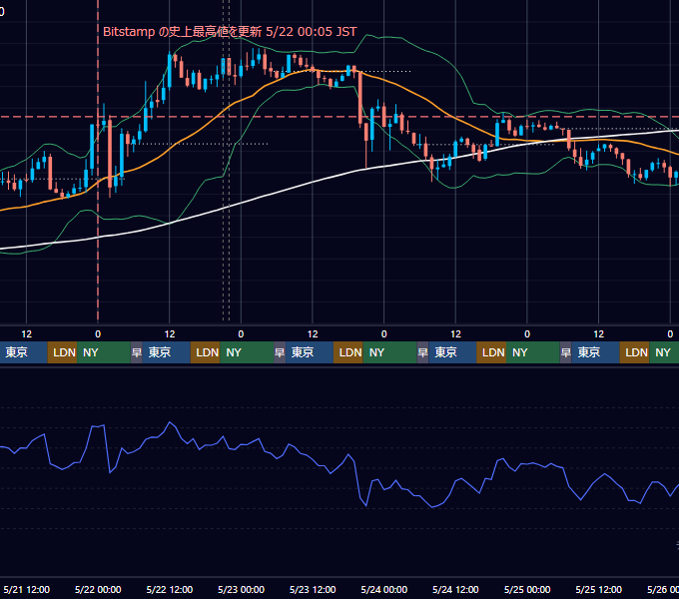The height and width of the screenshot is (599, 679).
Task: Click the 5/24 12:00 time axis label
Action: [455, 589]
